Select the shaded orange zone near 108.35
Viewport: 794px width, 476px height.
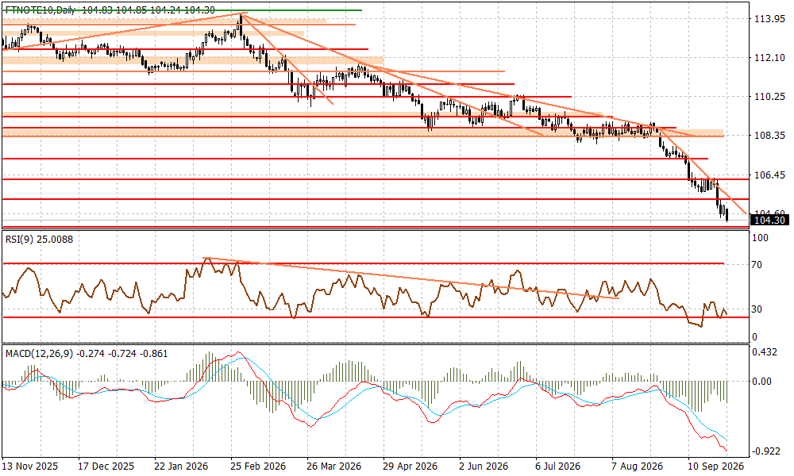pos(363,133)
